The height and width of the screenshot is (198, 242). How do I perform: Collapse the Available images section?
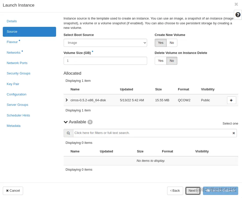point(65,122)
